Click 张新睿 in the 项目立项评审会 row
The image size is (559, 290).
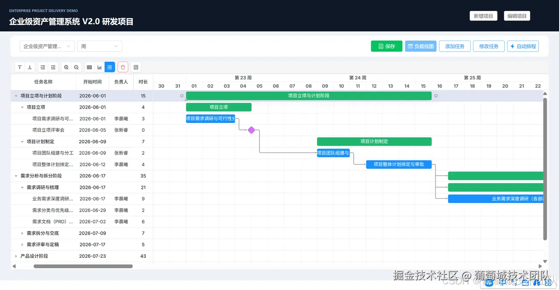click(121, 130)
